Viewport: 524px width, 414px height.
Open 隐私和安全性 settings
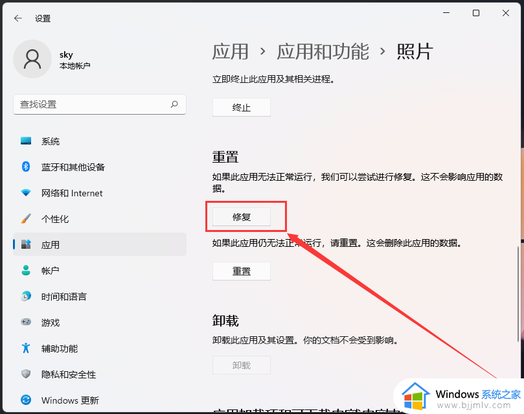(100, 374)
